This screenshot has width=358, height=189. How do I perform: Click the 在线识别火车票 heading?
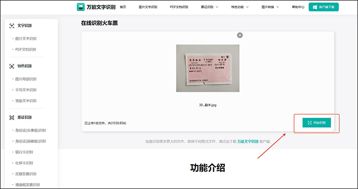click(x=99, y=23)
